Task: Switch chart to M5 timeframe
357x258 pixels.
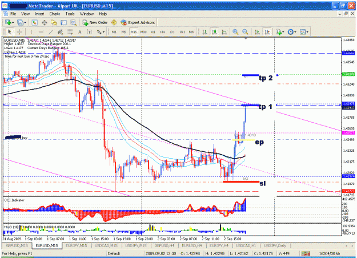Action: tap(123, 32)
